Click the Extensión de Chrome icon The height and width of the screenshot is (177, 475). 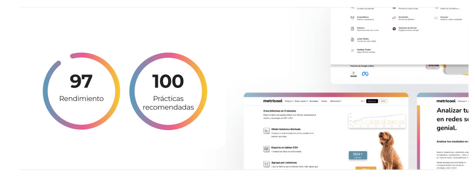point(394,29)
